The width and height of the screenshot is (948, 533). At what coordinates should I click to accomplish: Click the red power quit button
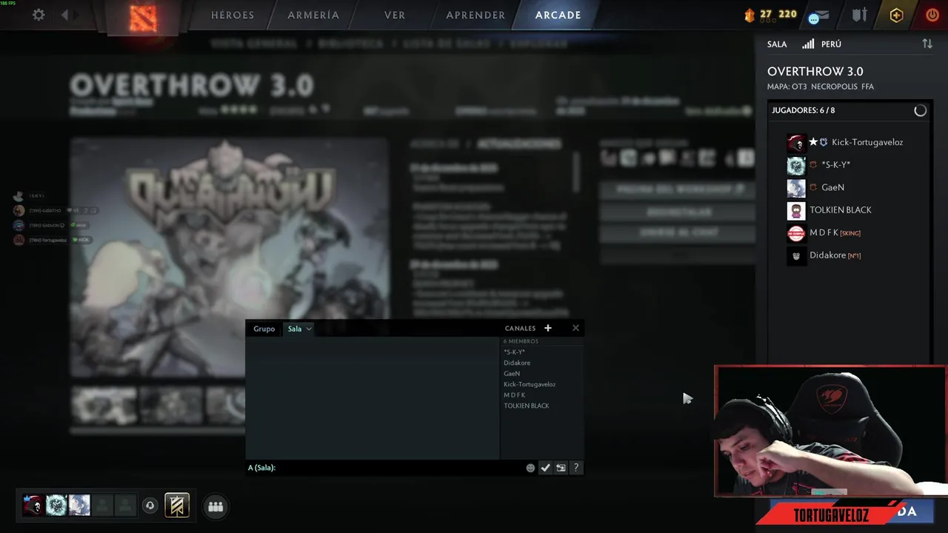coord(932,15)
